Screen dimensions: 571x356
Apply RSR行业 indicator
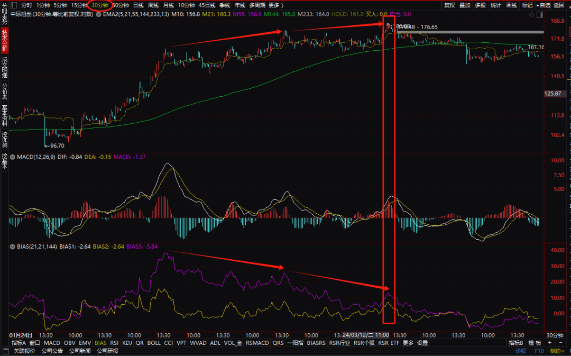pos(339,343)
